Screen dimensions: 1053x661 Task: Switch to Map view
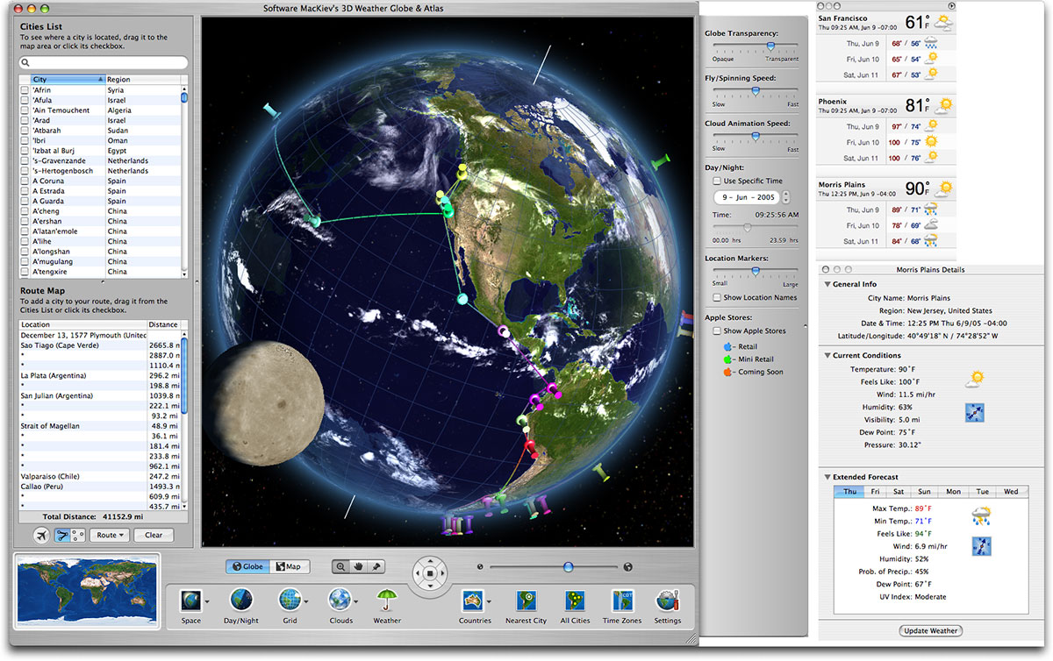[x=289, y=566]
